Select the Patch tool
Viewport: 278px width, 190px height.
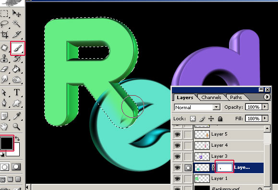tap(4, 48)
